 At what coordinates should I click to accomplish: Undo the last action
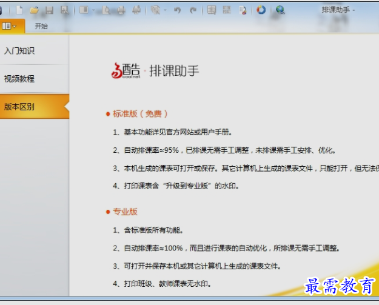tap(177, 10)
